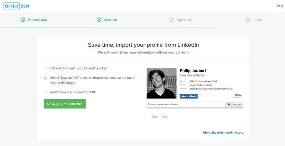Click the step 4 circle for Intent
285x146 pixels.
[248, 20]
